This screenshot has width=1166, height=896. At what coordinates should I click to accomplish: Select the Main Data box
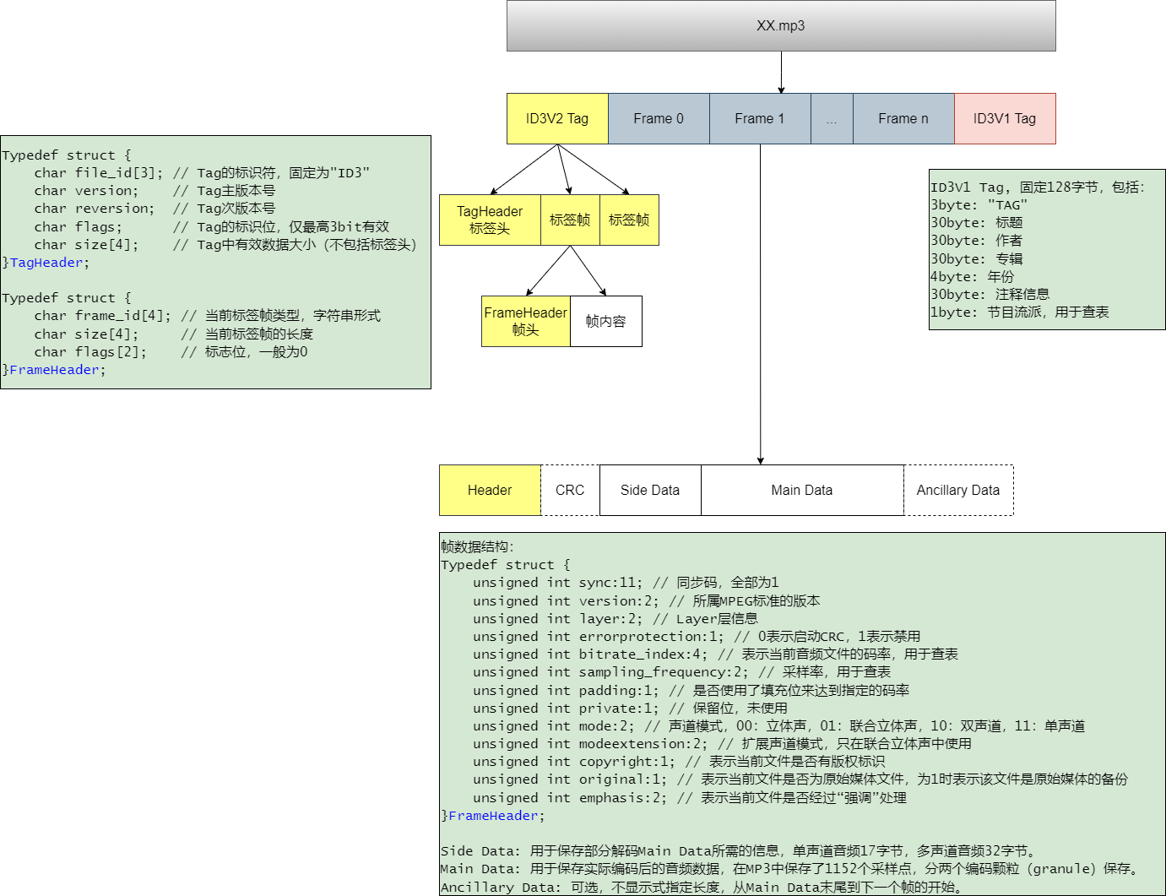[802, 490]
